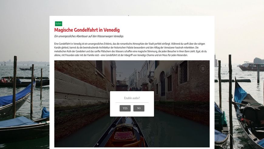Screen dimensions: 264x149
Task: Click the red boat in the top-right background
Action: [x=251, y=67]
